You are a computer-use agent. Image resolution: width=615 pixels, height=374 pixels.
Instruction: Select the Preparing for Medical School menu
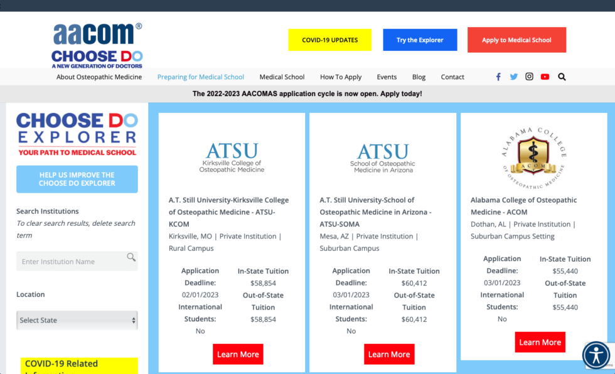(200, 77)
